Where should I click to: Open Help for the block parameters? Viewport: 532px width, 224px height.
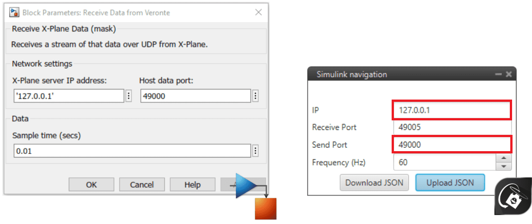pos(192,185)
